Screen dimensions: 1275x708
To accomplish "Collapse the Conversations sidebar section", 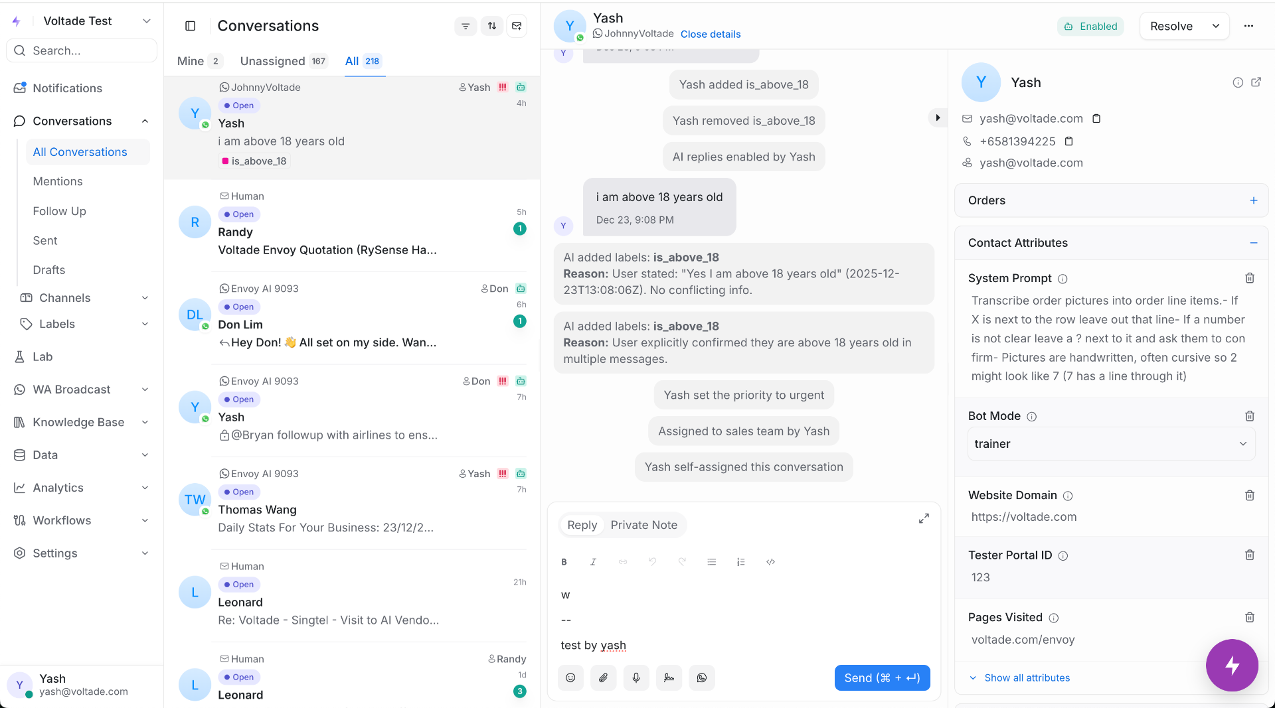I will point(145,121).
